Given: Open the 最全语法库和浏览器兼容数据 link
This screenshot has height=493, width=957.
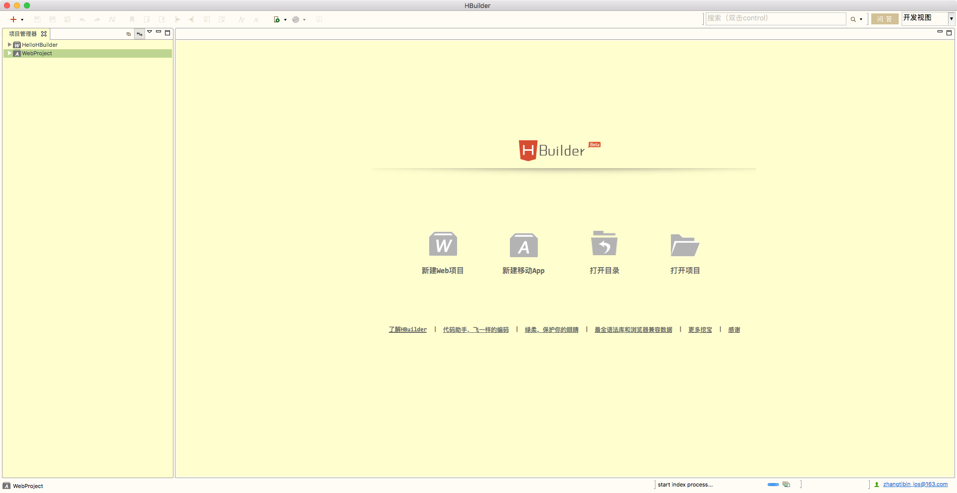Looking at the screenshot, I should point(633,330).
